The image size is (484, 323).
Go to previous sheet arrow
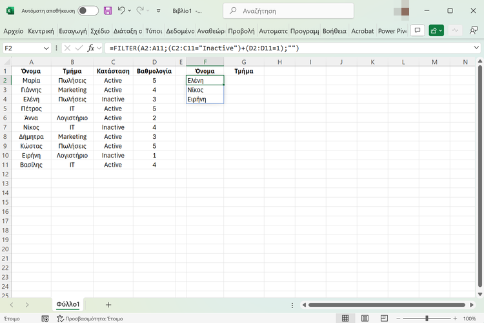pyautogui.click(x=12, y=305)
